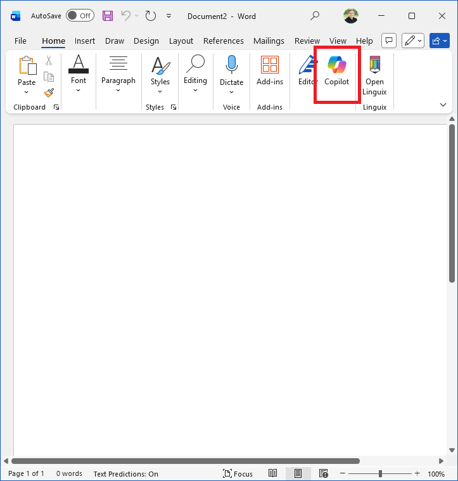Open the File menu

click(x=20, y=41)
